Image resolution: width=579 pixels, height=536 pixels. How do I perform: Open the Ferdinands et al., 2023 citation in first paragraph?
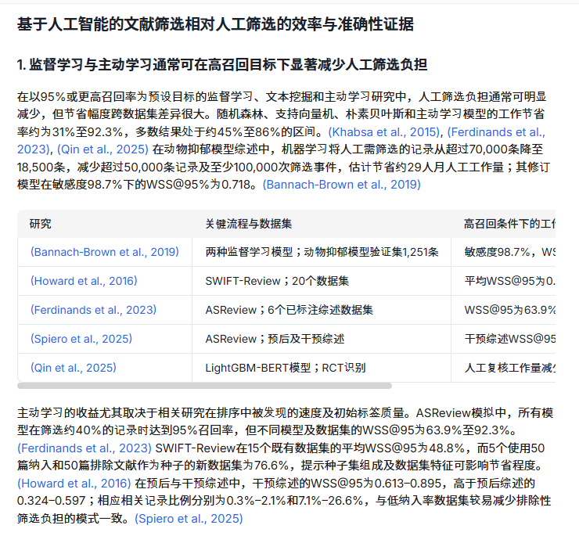496,132
